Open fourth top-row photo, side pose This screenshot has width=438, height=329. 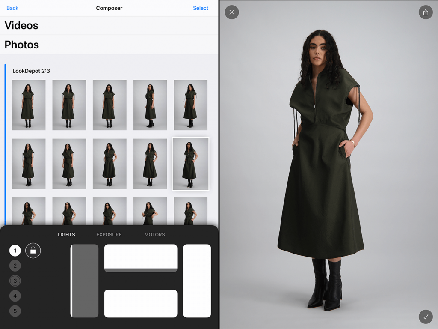coord(150,105)
